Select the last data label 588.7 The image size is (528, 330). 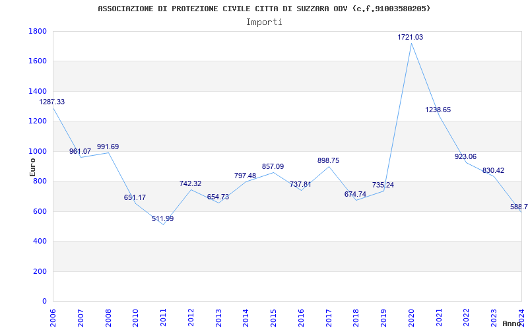pyautogui.click(x=519, y=207)
